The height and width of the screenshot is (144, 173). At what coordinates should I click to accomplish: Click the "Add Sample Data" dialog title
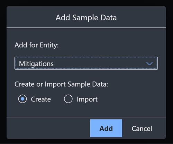[x=86, y=18]
